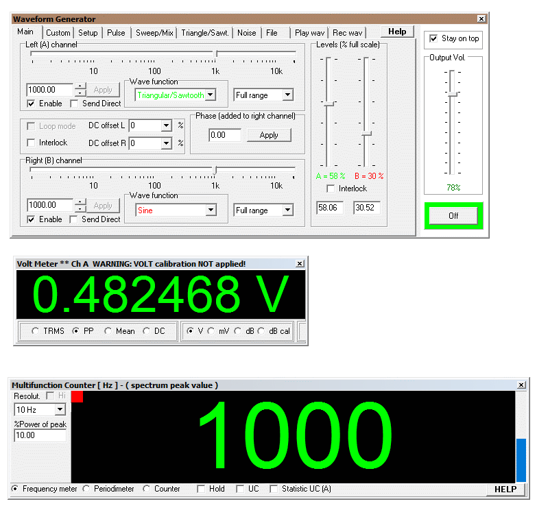Check the Levels Interlock checkbox

[331, 189]
